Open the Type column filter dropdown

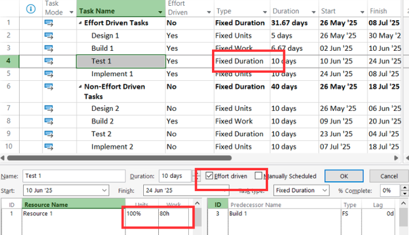265,12
